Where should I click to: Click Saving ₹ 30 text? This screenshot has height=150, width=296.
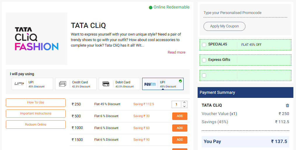pyautogui.click(x=141, y=116)
